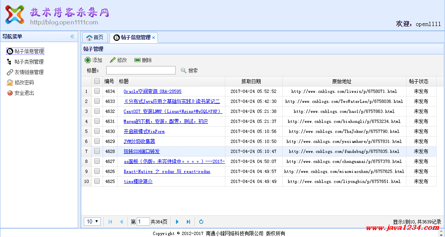Screen dimensions: 445x237
Task: Check the row for post 4633
Action: (x=97, y=101)
